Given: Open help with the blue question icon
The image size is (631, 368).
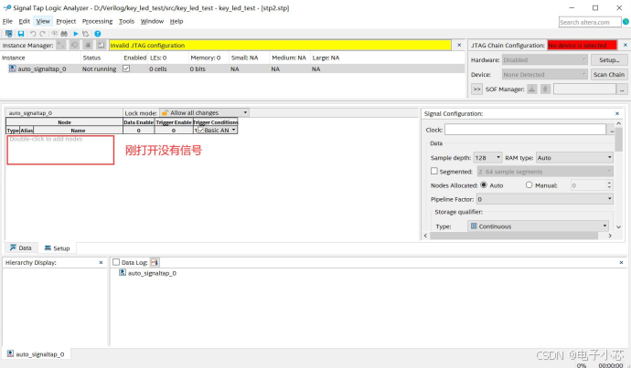Looking at the screenshot, I should (97, 34).
